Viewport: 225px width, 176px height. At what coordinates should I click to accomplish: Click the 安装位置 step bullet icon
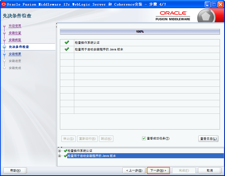pos(4,33)
